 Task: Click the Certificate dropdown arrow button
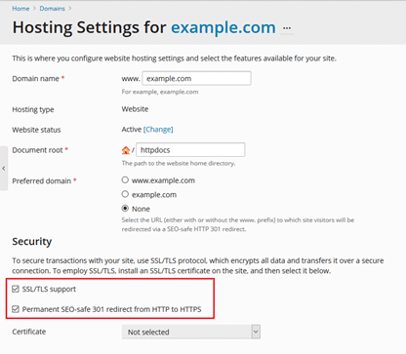[256, 332]
